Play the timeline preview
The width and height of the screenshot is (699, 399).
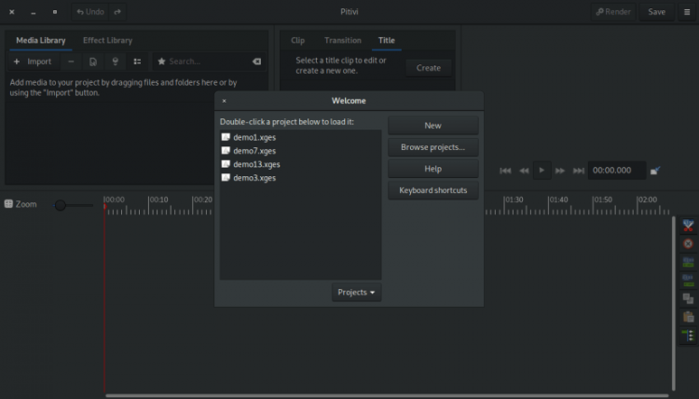coord(541,171)
